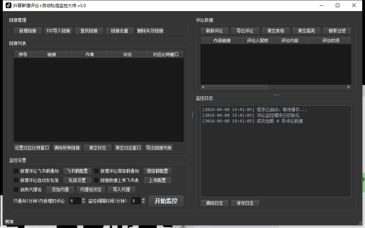Increase the 只通知(分钟)内新增的评论 value with up arrow
This screenshot has height=228, width=365.
tap(83, 199)
